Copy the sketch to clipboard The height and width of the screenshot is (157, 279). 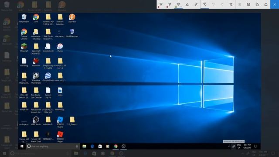[257, 4]
